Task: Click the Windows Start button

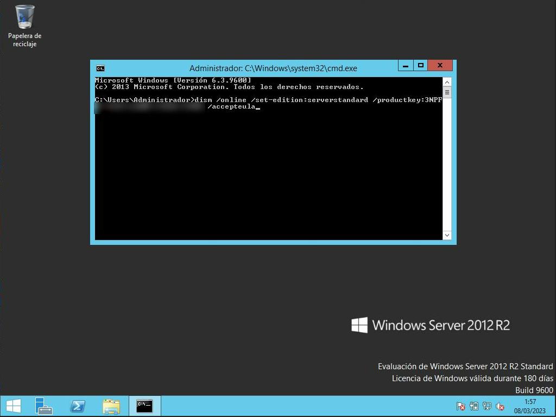Action: (x=14, y=406)
